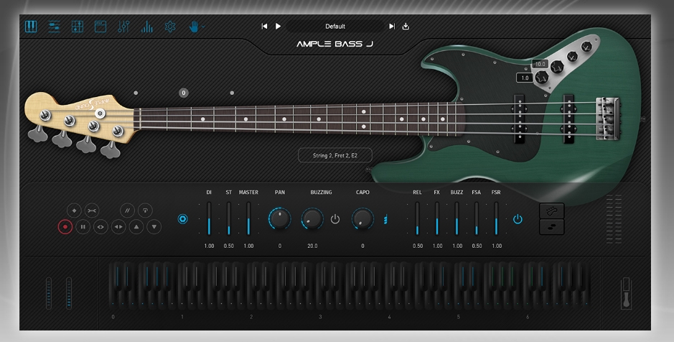Click the DI value 1.00
674x342 pixels.
[x=209, y=246]
